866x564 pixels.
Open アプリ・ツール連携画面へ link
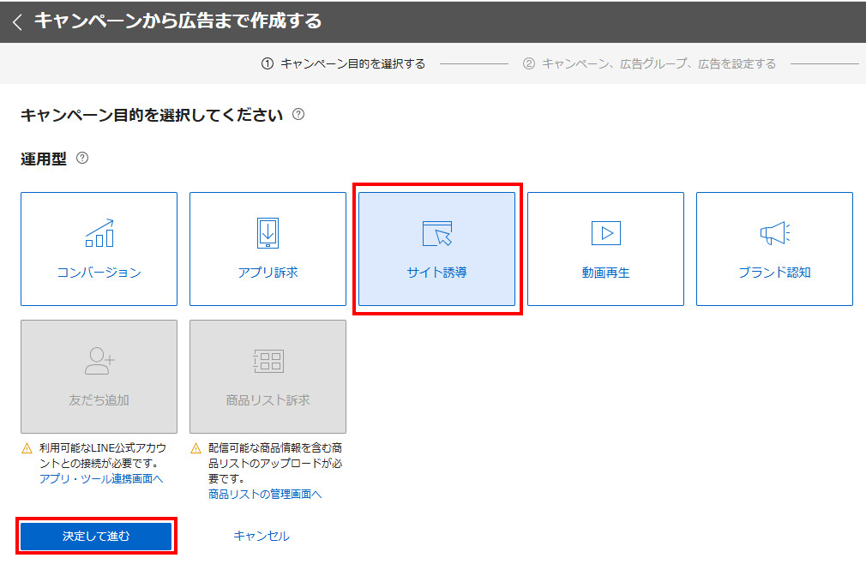pos(101,478)
